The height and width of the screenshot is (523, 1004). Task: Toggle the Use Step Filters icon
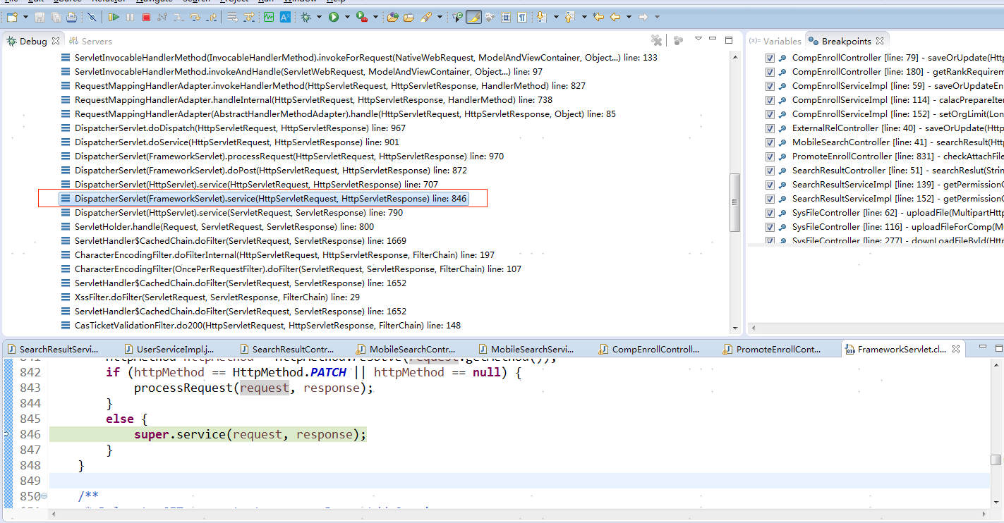[248, 17]
